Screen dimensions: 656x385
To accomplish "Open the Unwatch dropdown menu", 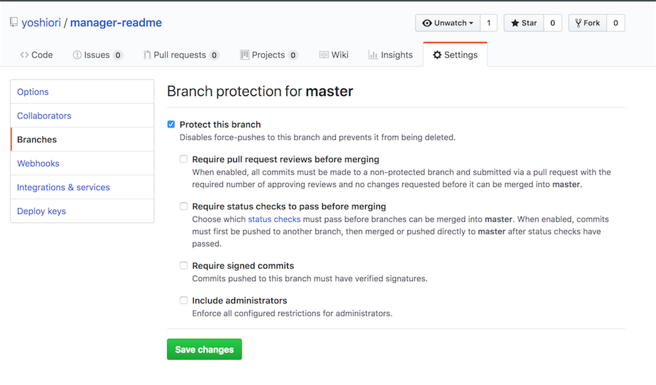I will (x=448, y=23).
